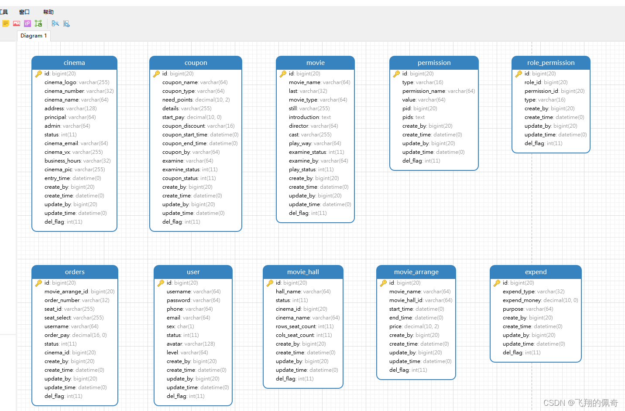This screenshot has width=625, height=411.
Task: Click the primary key icon in orders table
Action: pyautogui.click(x=38, y=283)
